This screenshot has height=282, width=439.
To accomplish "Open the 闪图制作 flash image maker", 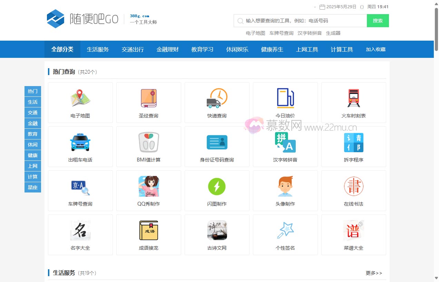I will (x=217, y=190).
